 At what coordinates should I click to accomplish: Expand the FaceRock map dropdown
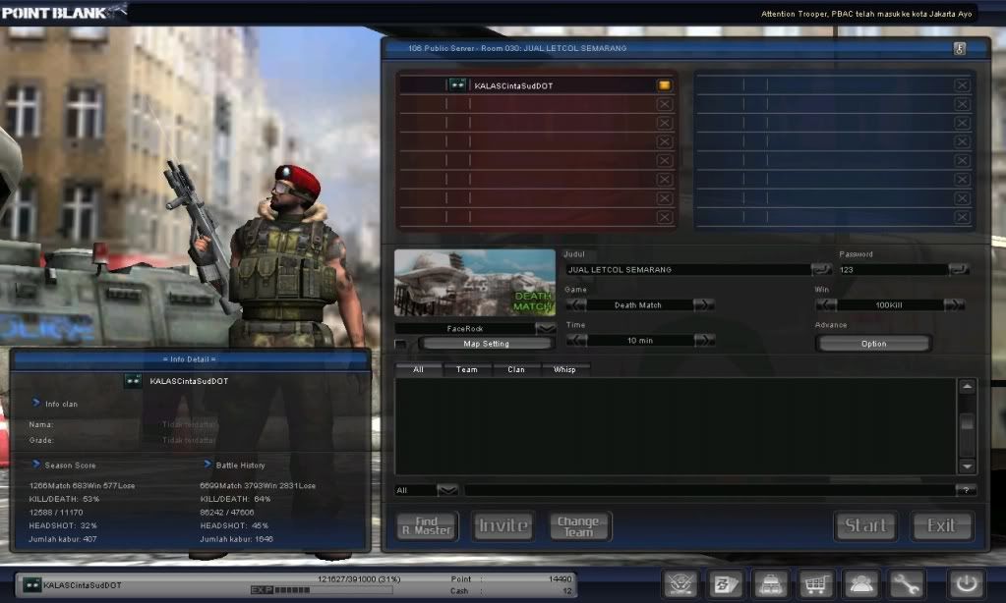546,328
